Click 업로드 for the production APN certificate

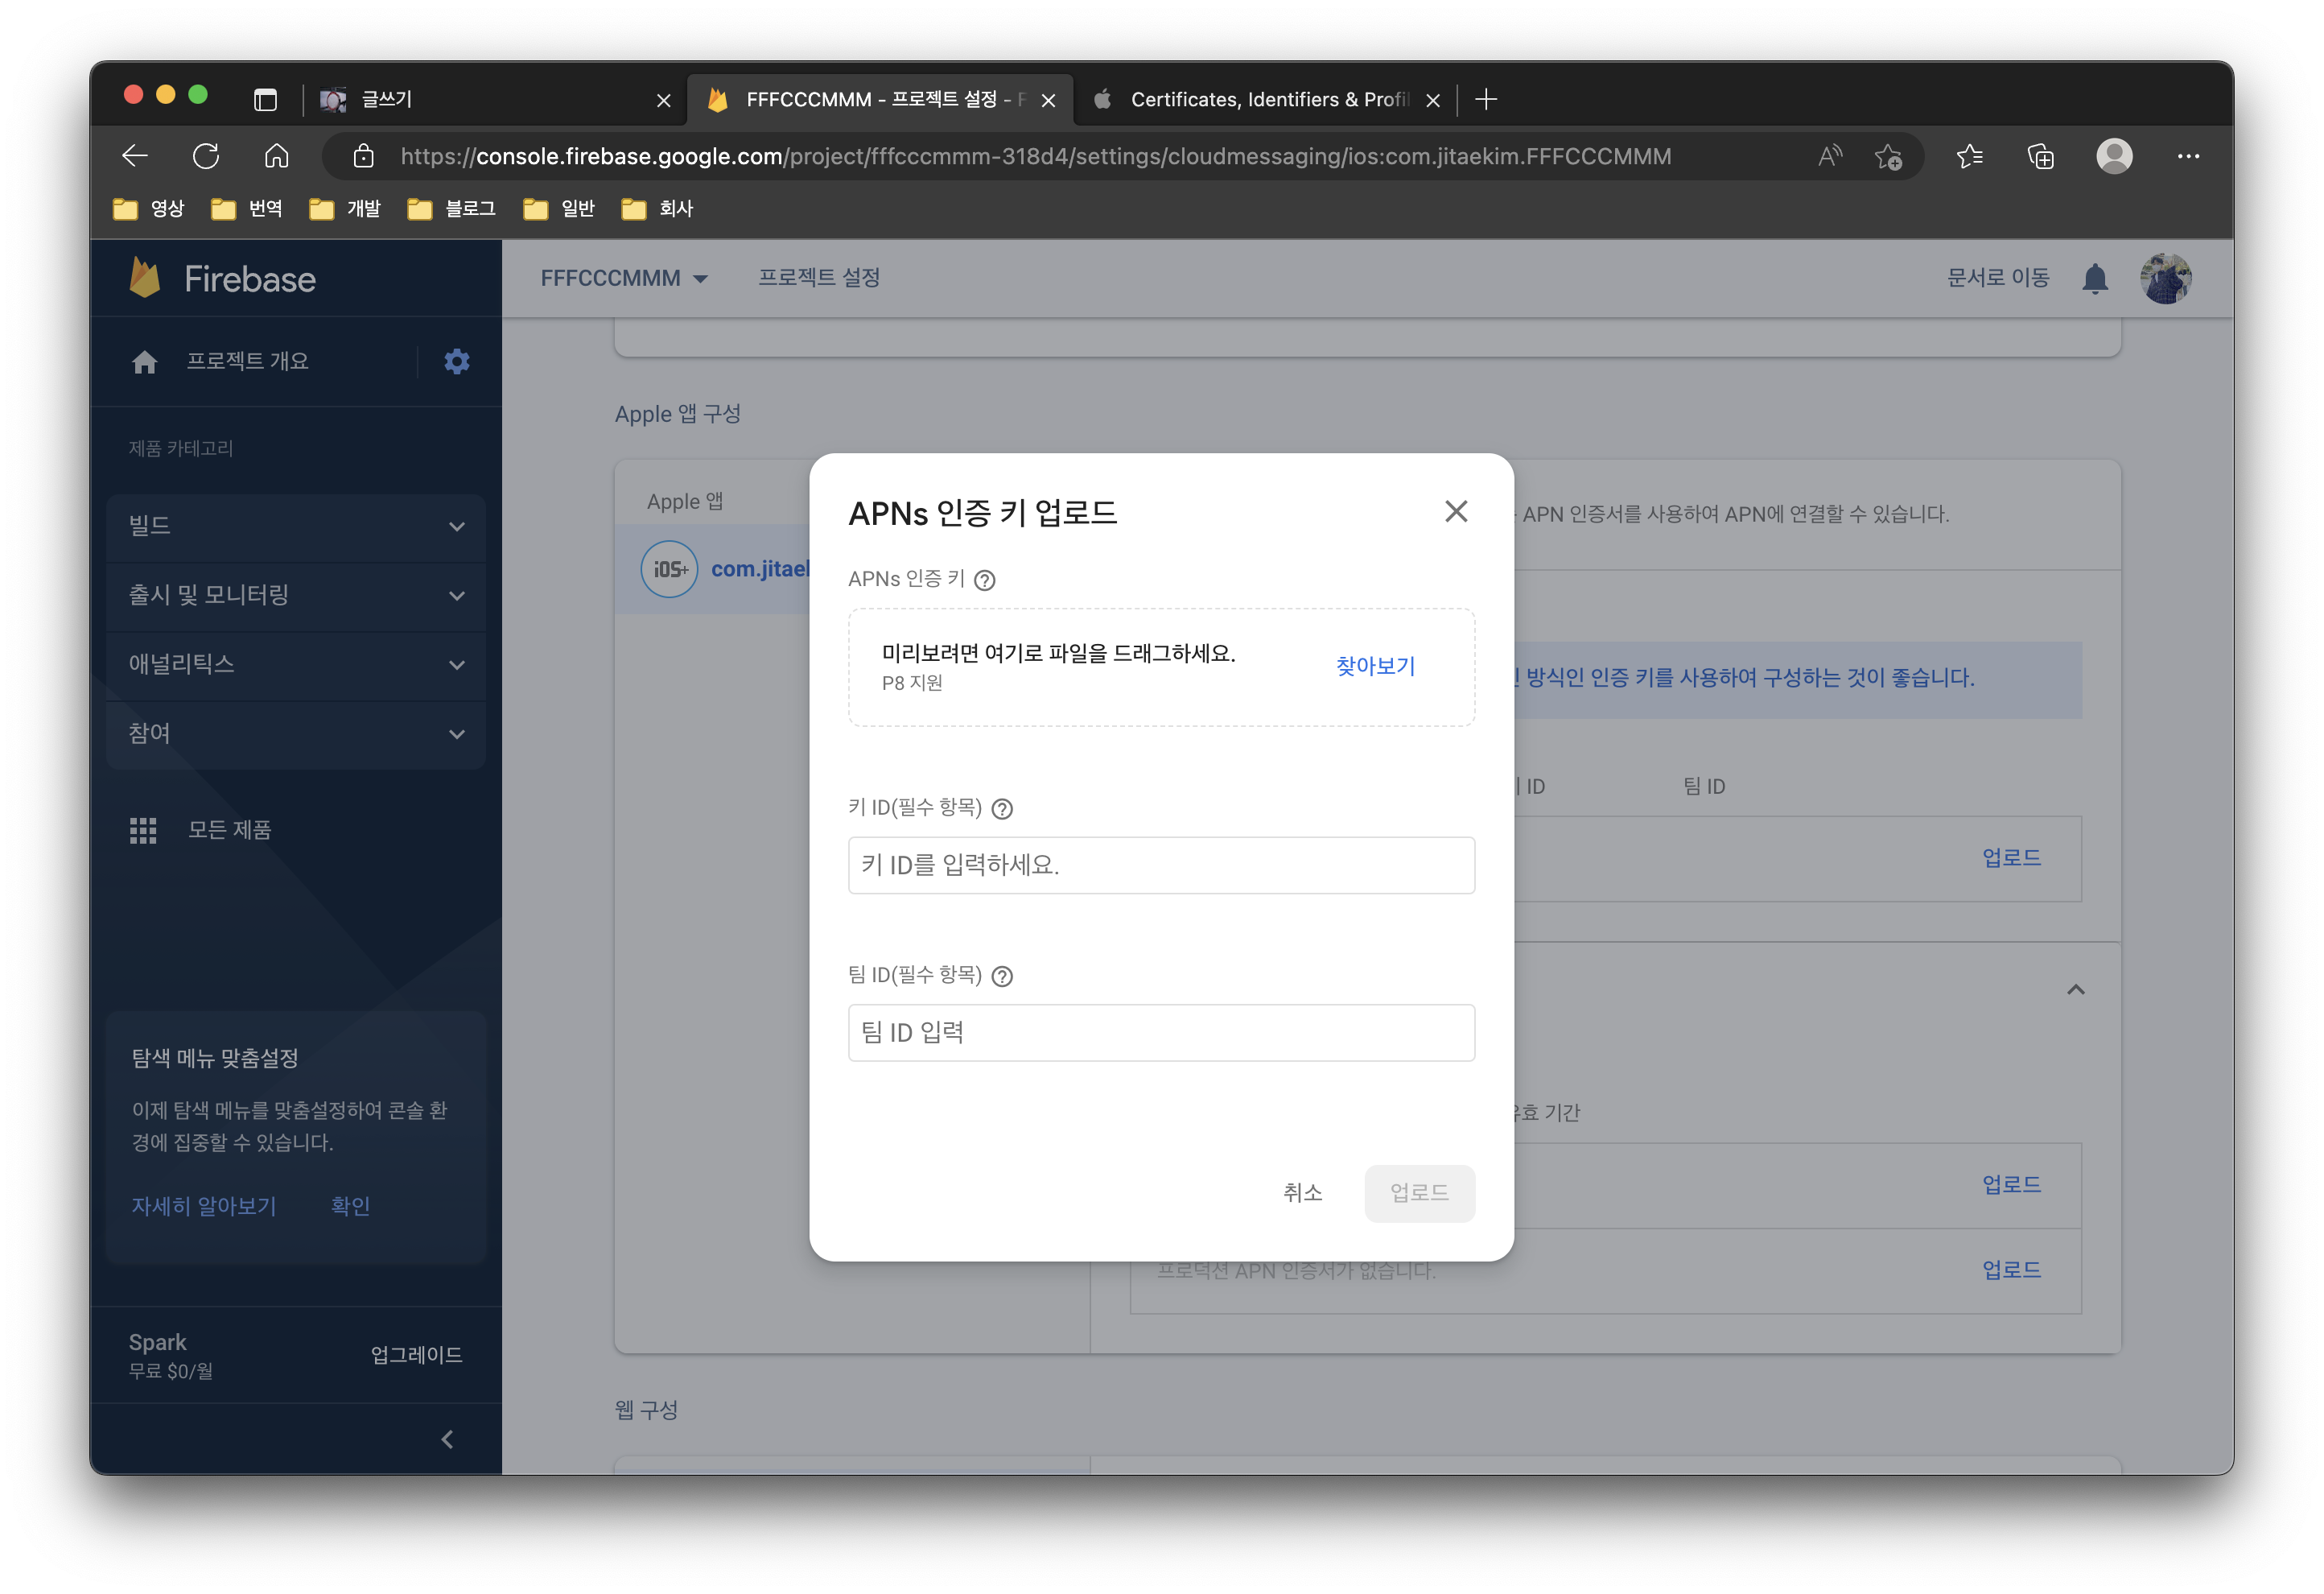(2011, 1269)
